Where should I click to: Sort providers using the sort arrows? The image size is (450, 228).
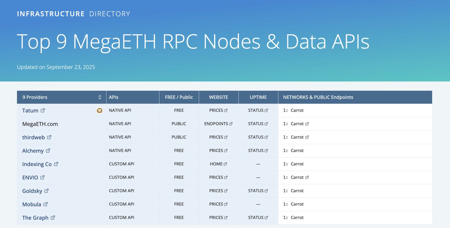click(100, 97)
